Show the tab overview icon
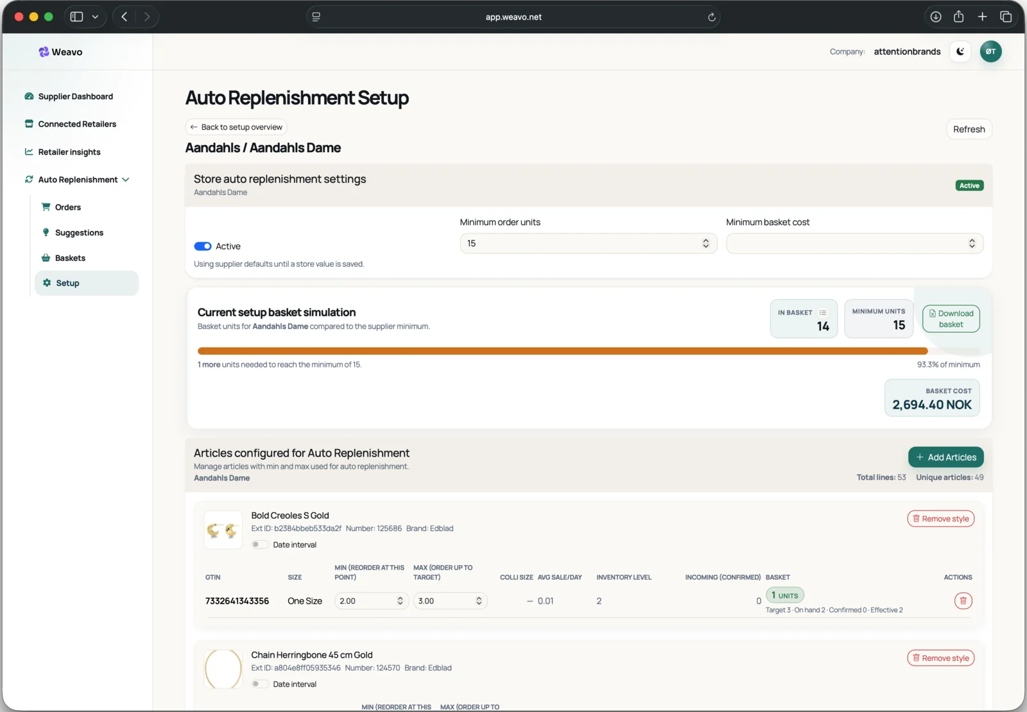 [x=1006, y=17]
